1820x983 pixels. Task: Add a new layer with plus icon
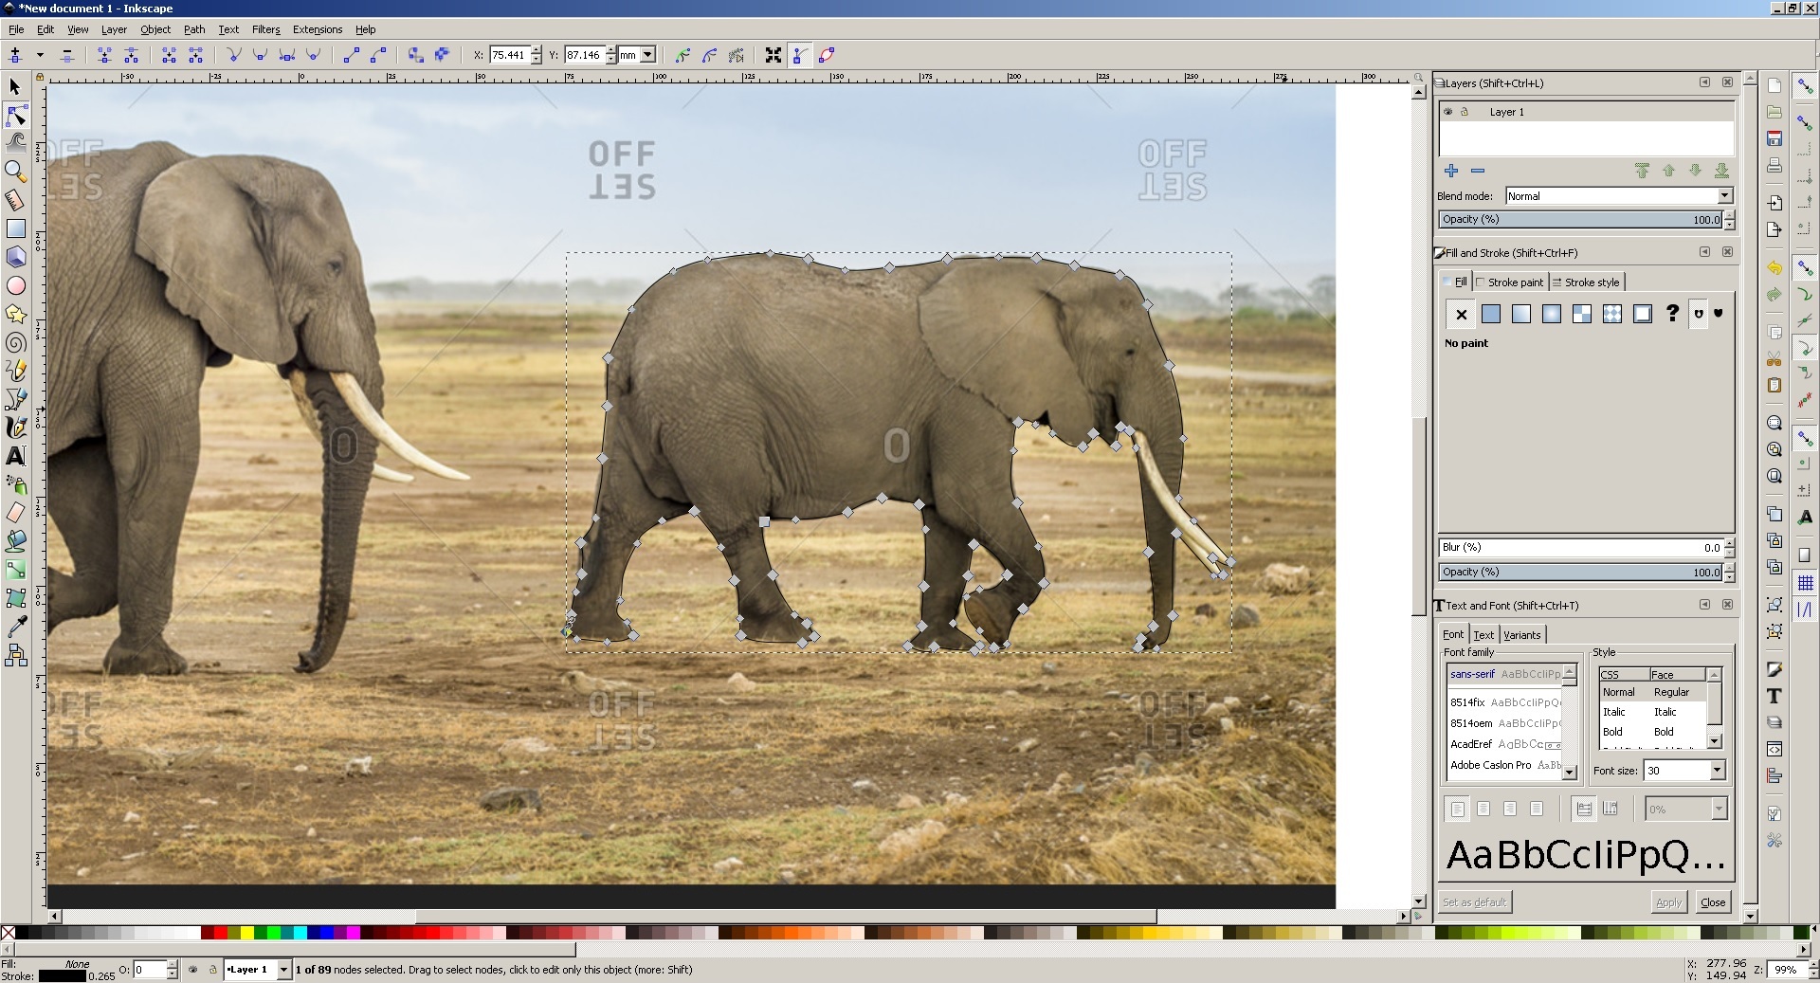(x=1451, y=171)
